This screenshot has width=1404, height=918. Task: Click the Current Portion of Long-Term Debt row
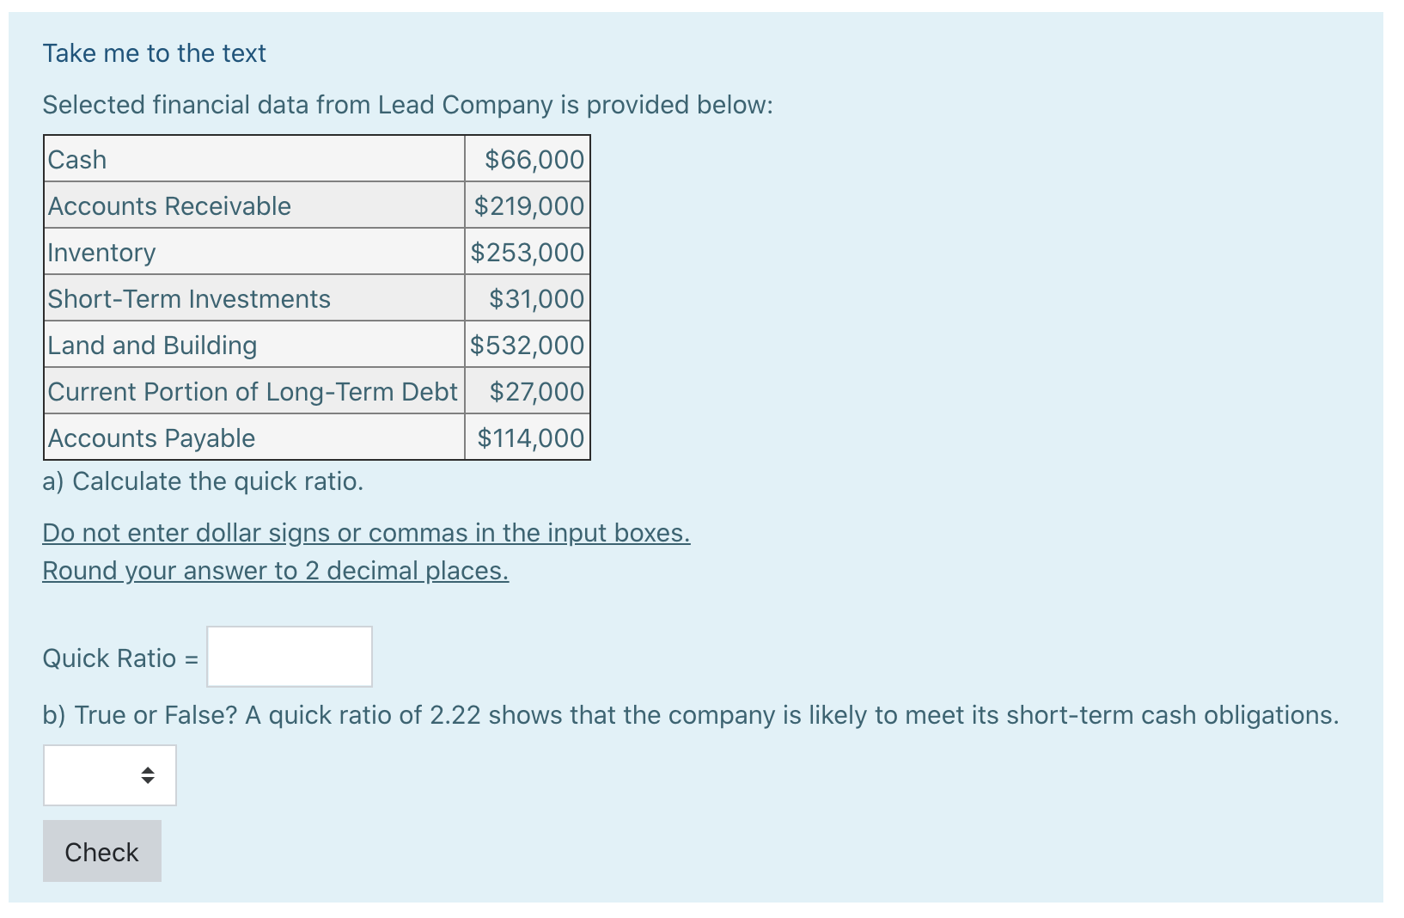[253, 391]
